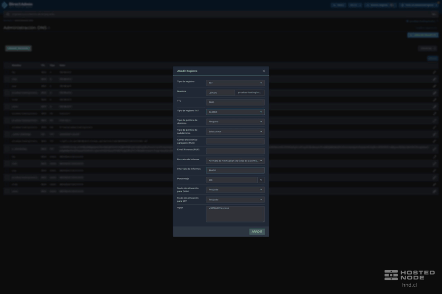Click the "Email Forense (RUF)" label

coord(188,149)
